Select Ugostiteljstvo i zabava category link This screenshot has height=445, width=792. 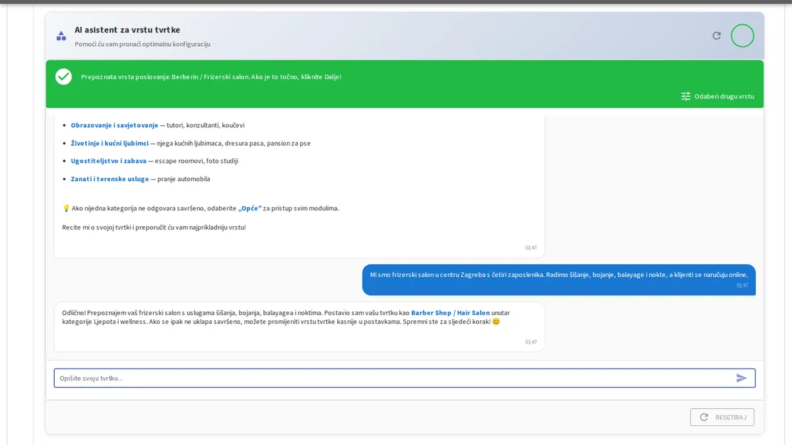(x=109, y=161)
